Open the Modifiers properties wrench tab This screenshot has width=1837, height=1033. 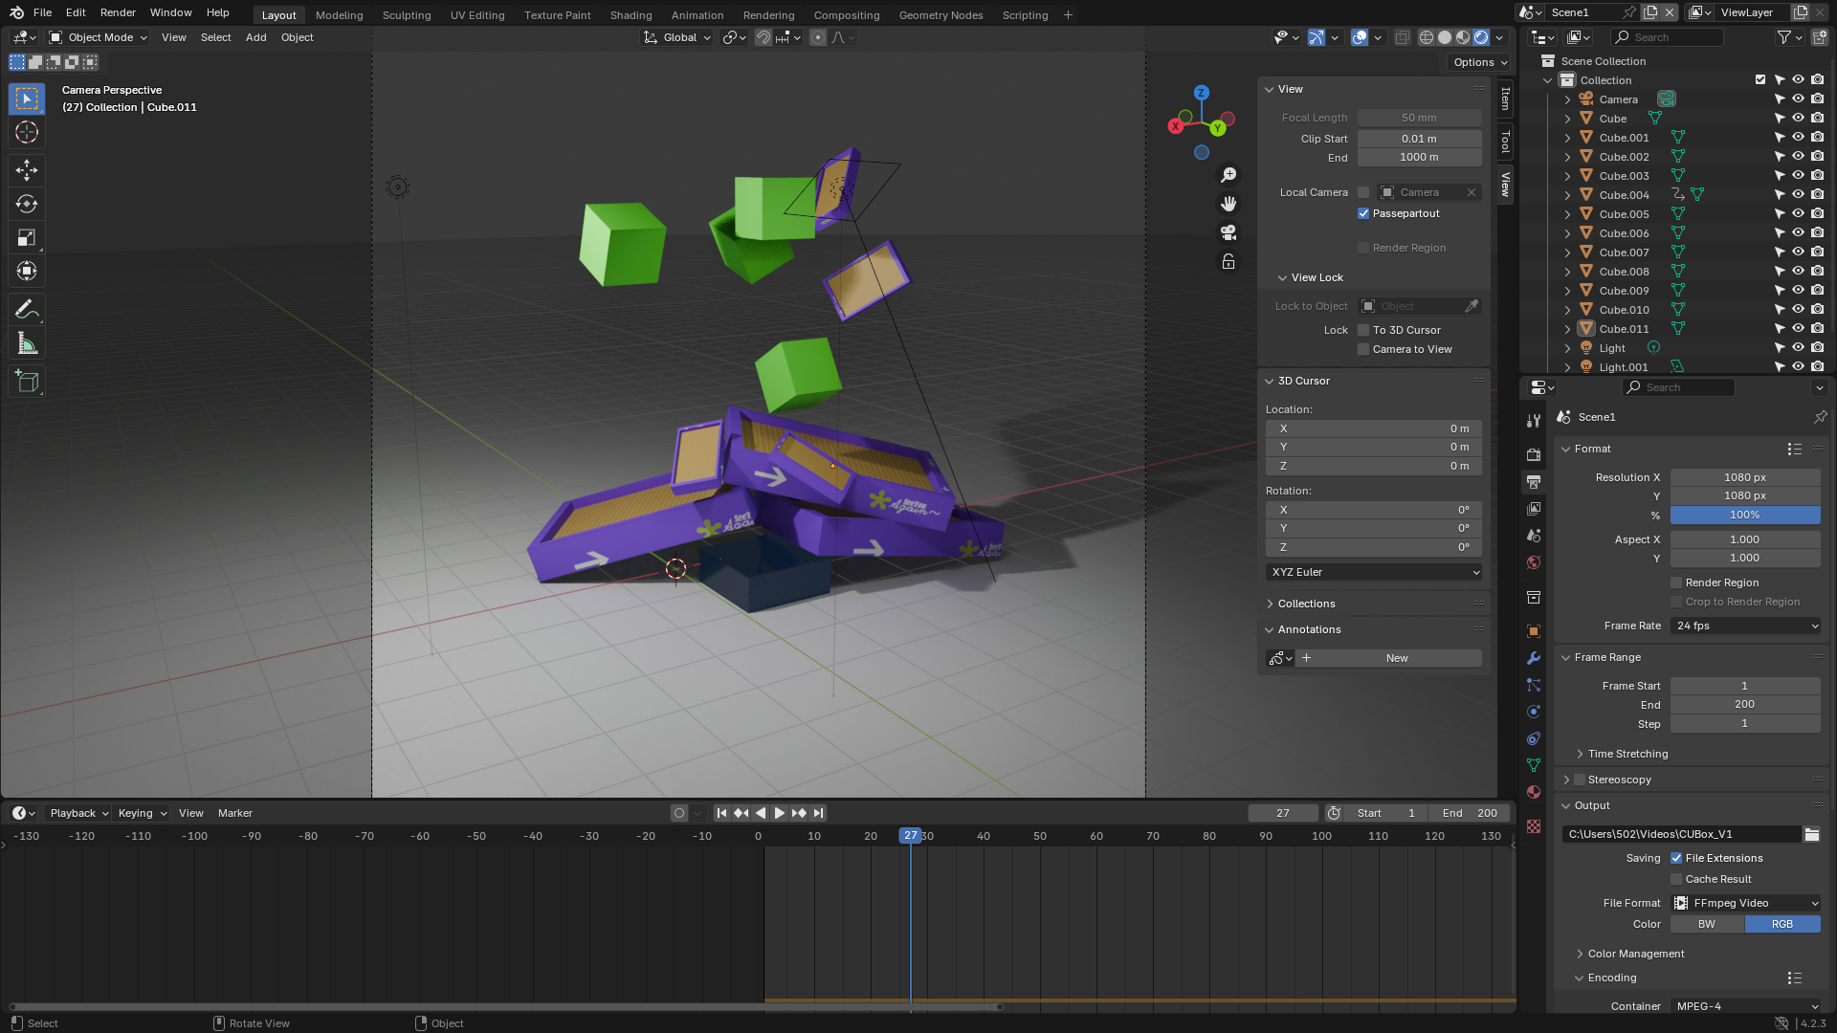(x=1534, y=658)
